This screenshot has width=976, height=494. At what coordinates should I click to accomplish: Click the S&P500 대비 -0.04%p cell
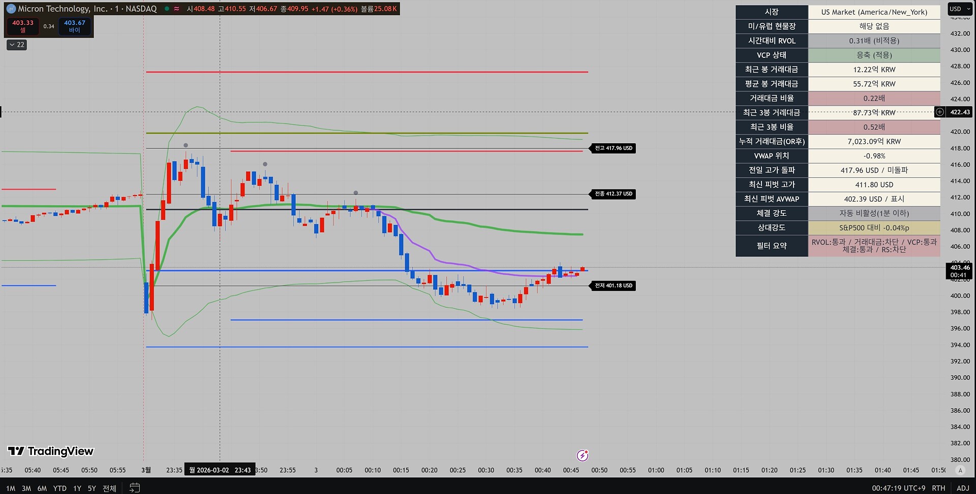[874, 227]
